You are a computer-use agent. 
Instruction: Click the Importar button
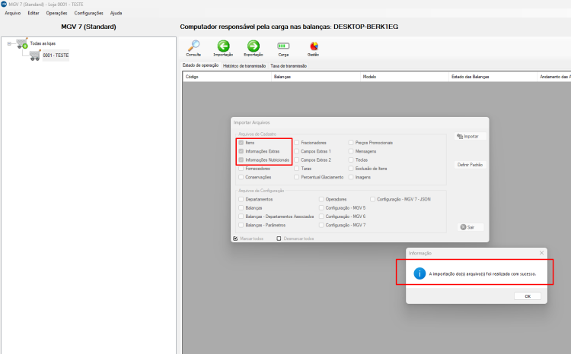click(x=470, y=136)
